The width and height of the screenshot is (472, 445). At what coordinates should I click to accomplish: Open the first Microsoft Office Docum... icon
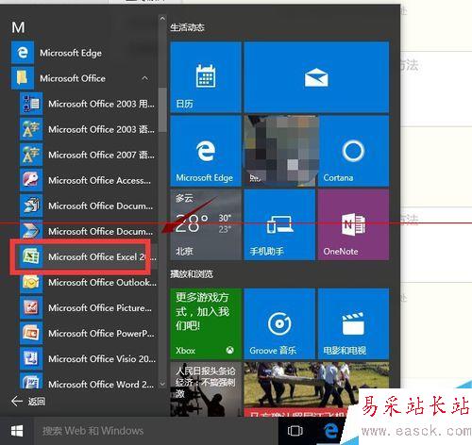31,206
